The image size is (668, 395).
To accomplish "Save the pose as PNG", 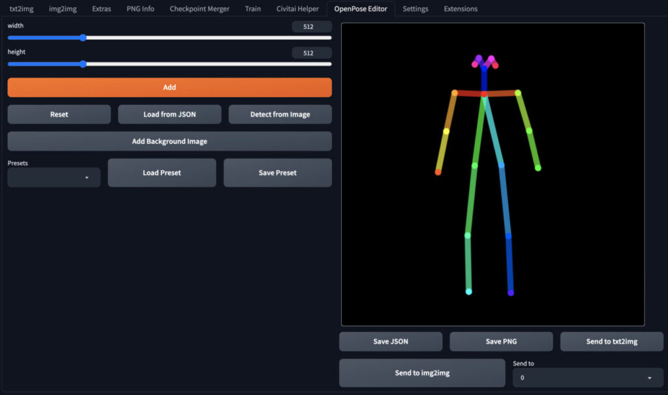I will [x=500, y=341].
